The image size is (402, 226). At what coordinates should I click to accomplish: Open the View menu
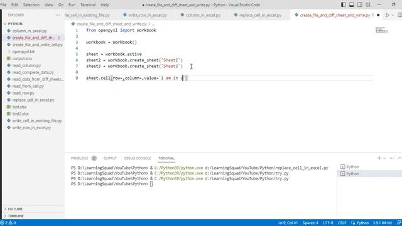49,5
